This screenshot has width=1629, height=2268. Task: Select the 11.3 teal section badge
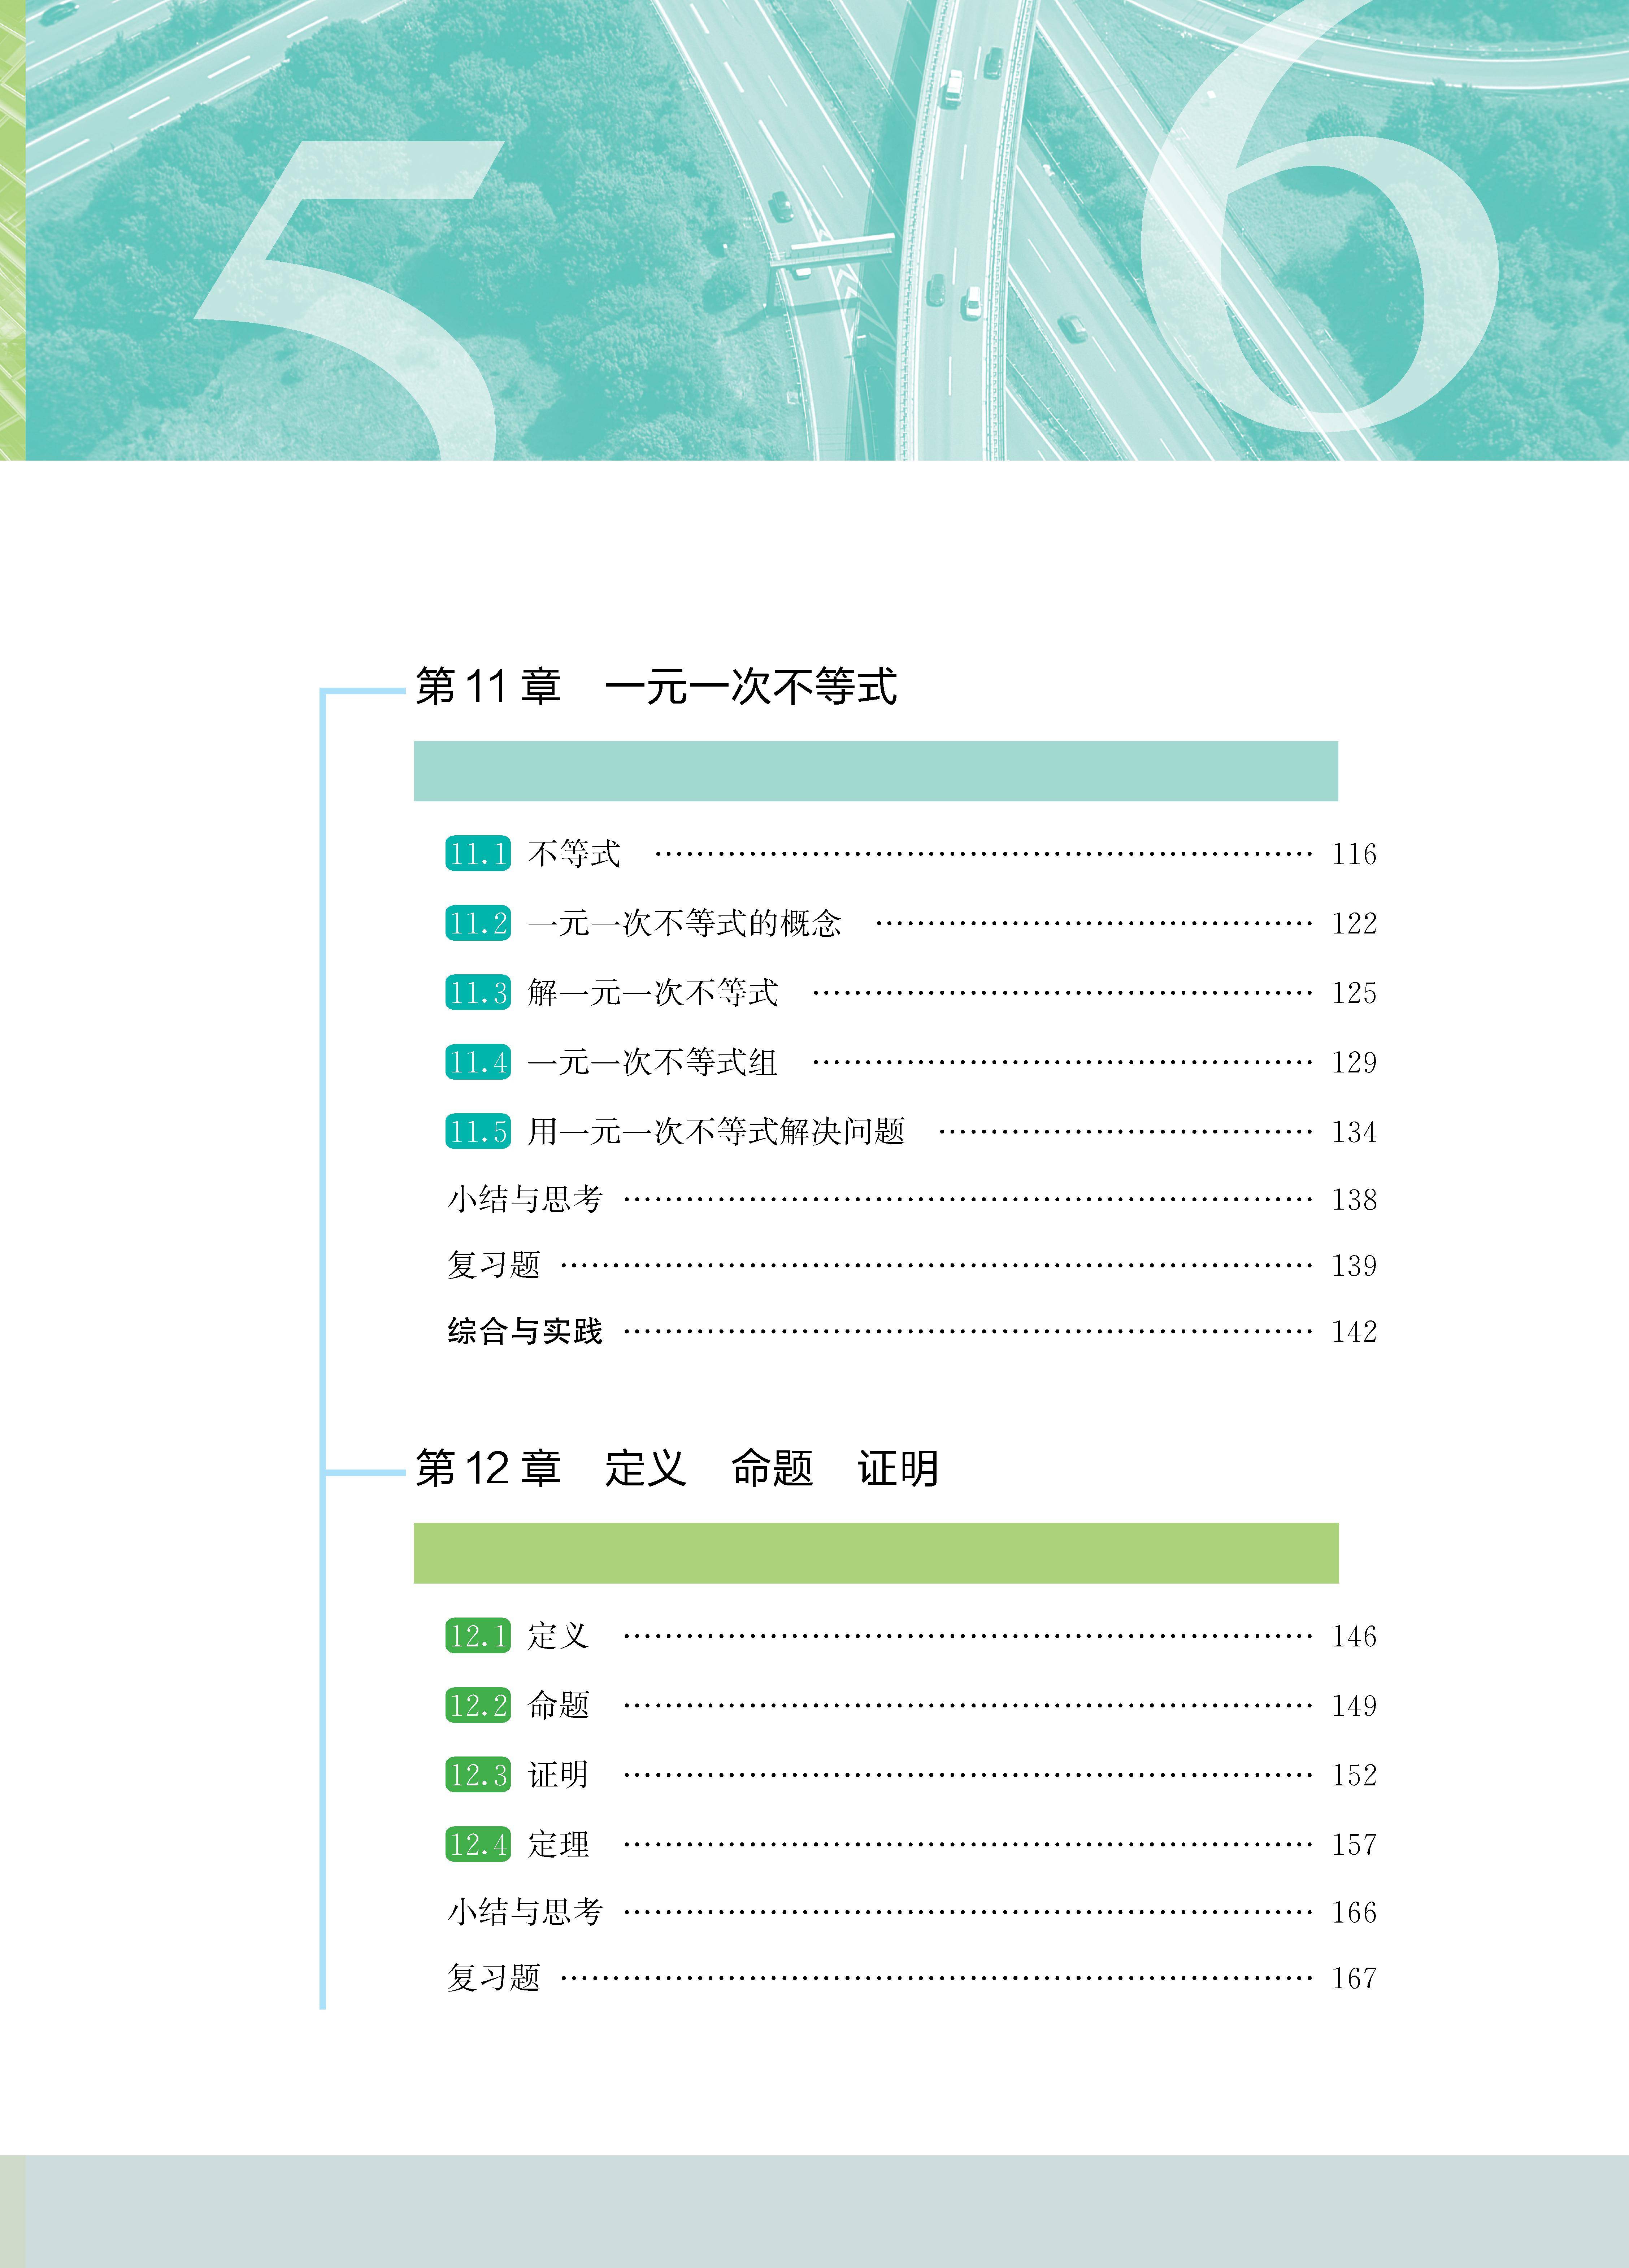coord(477,993)
